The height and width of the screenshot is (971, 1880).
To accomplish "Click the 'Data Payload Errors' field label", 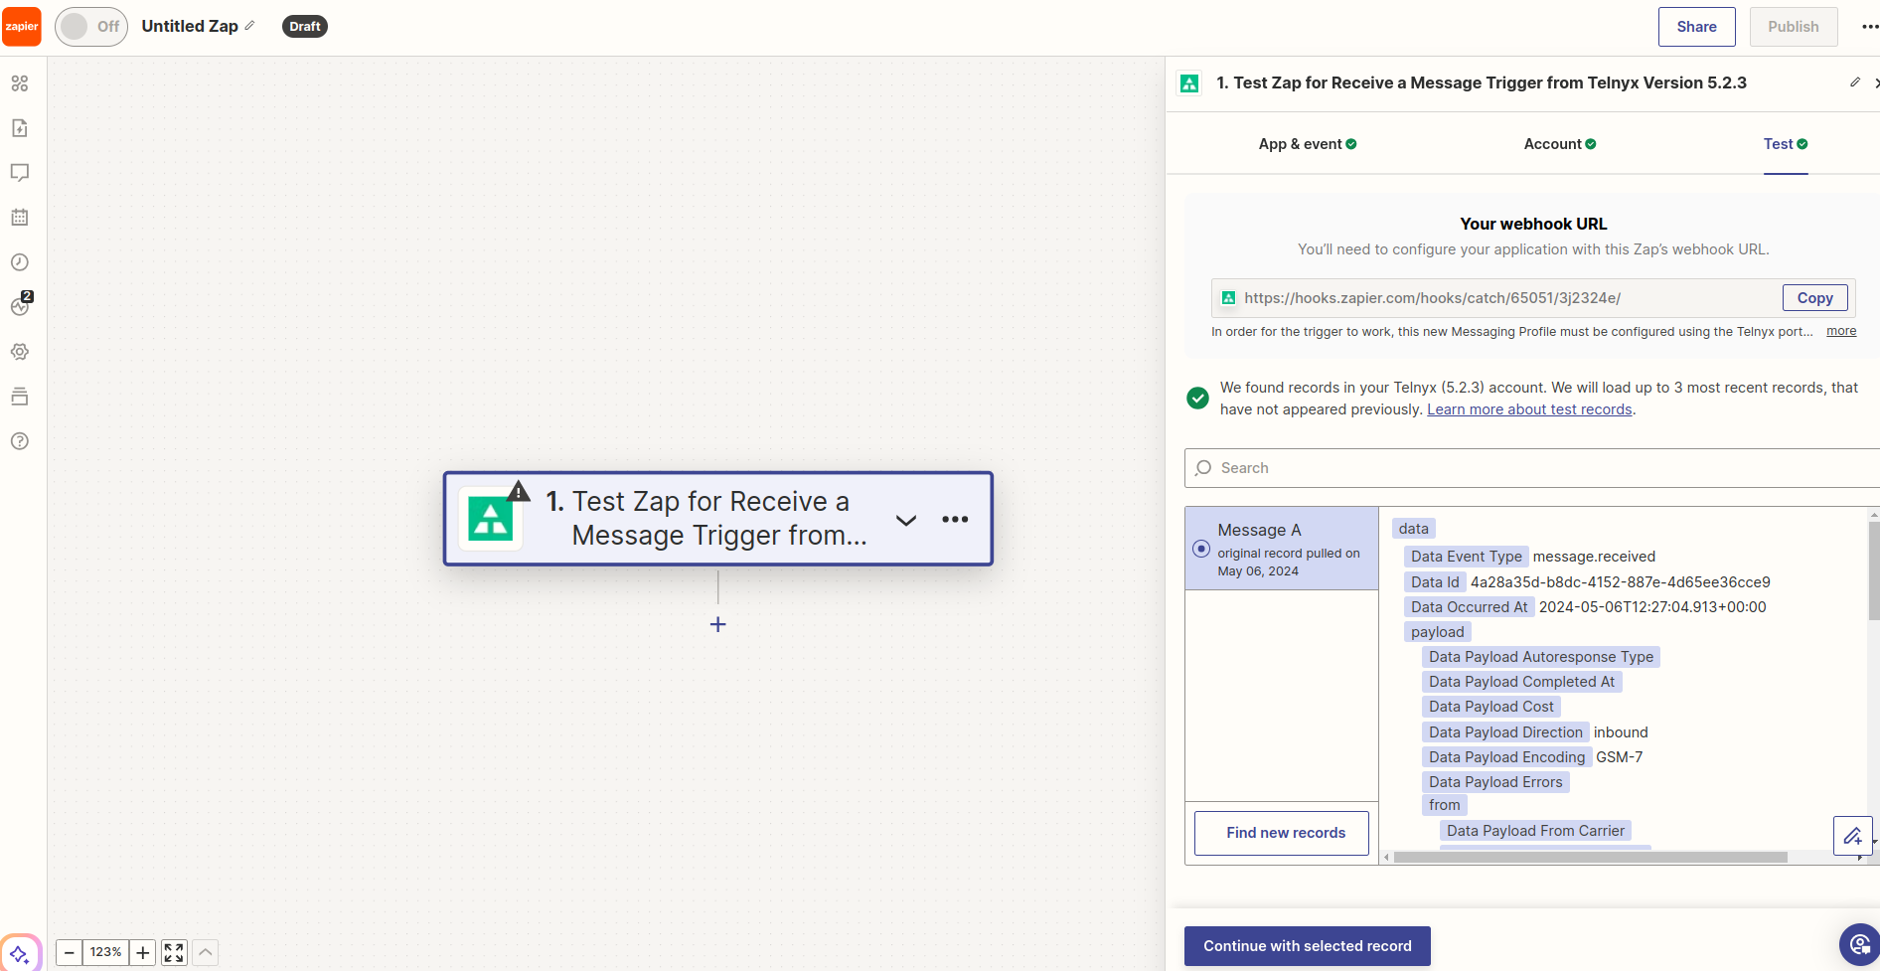I will [1495, 782].
